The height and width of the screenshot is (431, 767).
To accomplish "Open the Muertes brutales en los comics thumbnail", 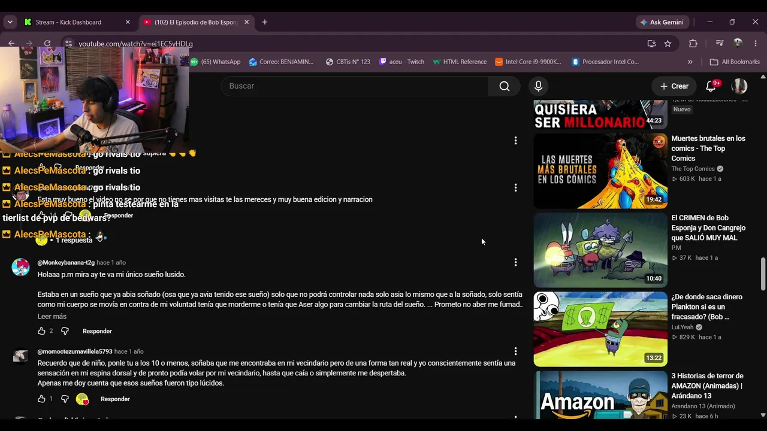I will (600, 171).
